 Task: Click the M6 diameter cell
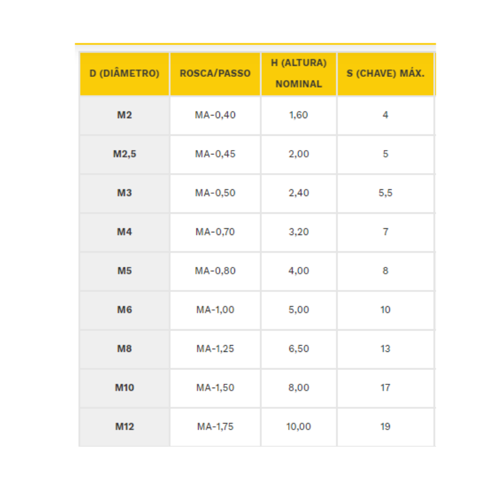[x=124, y=310]
